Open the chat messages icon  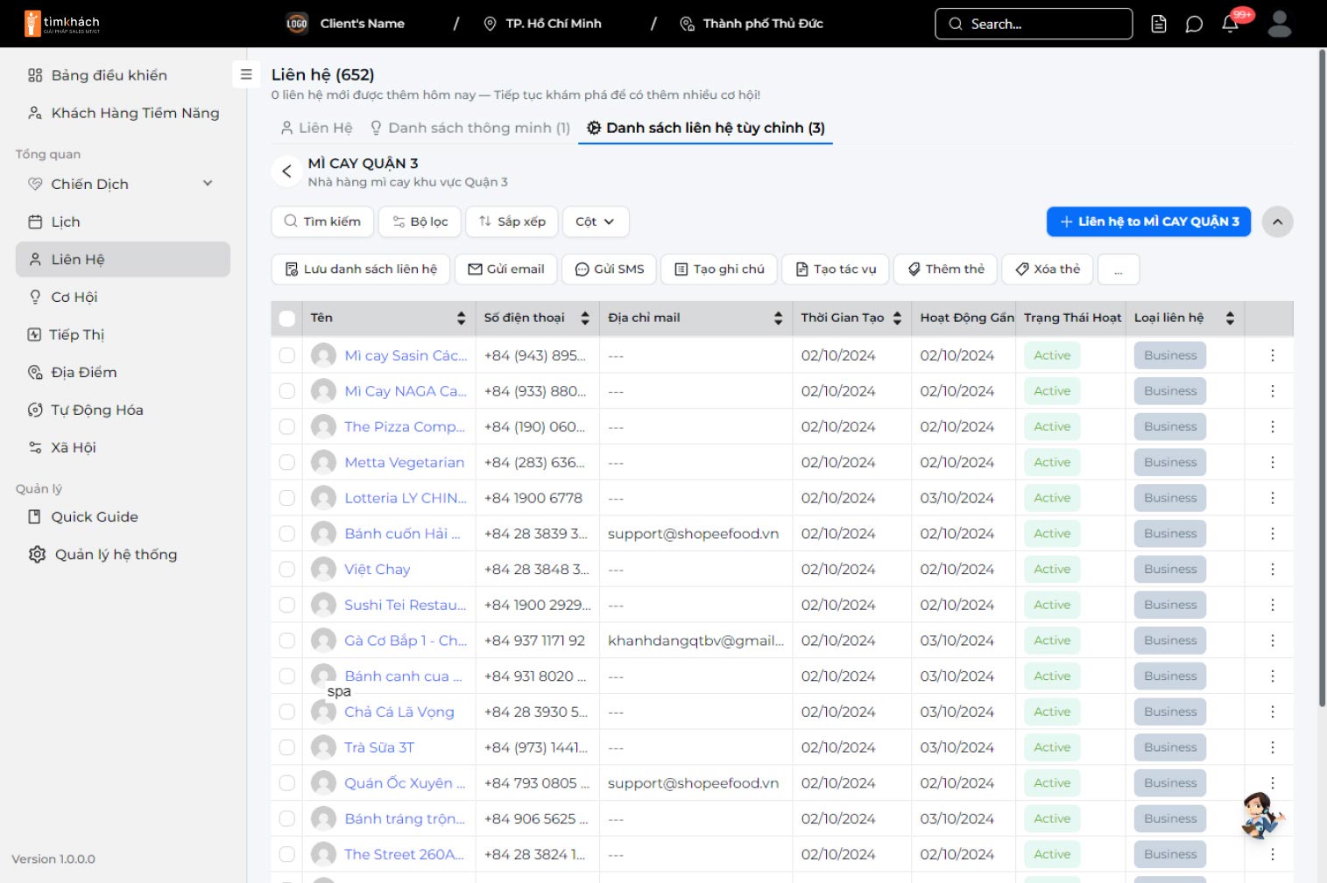[1194, 24]
